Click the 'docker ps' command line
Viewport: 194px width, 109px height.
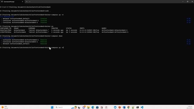(27, 26)
